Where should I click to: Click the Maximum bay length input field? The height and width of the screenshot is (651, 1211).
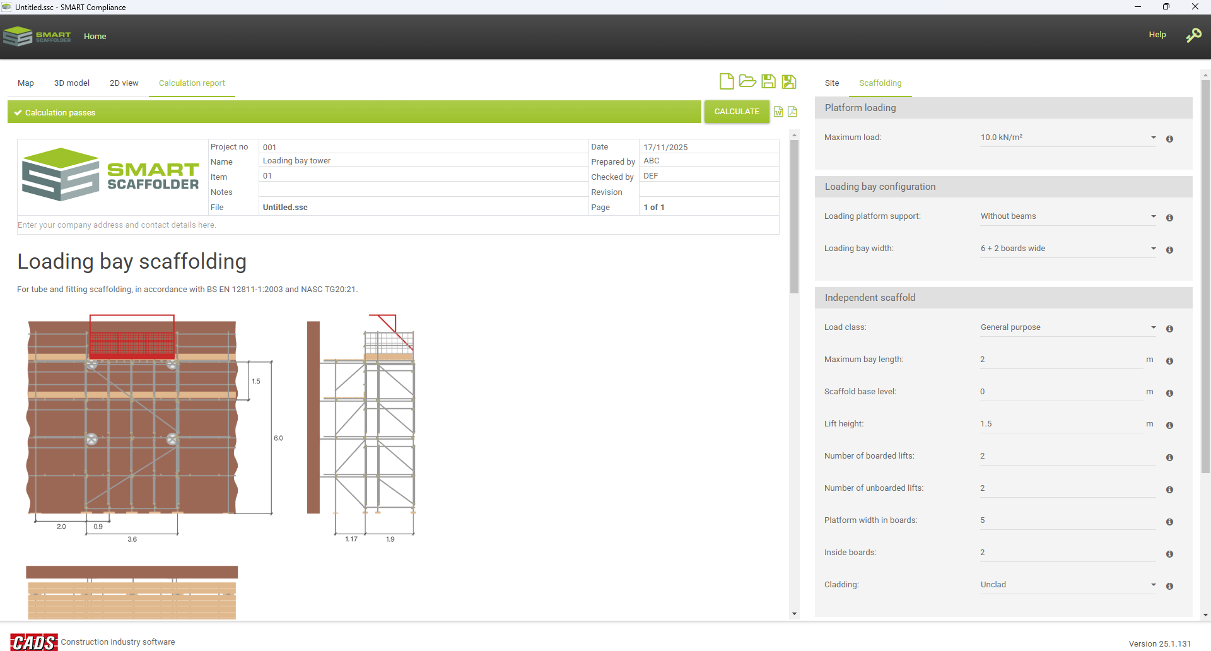coord(1061,360)
